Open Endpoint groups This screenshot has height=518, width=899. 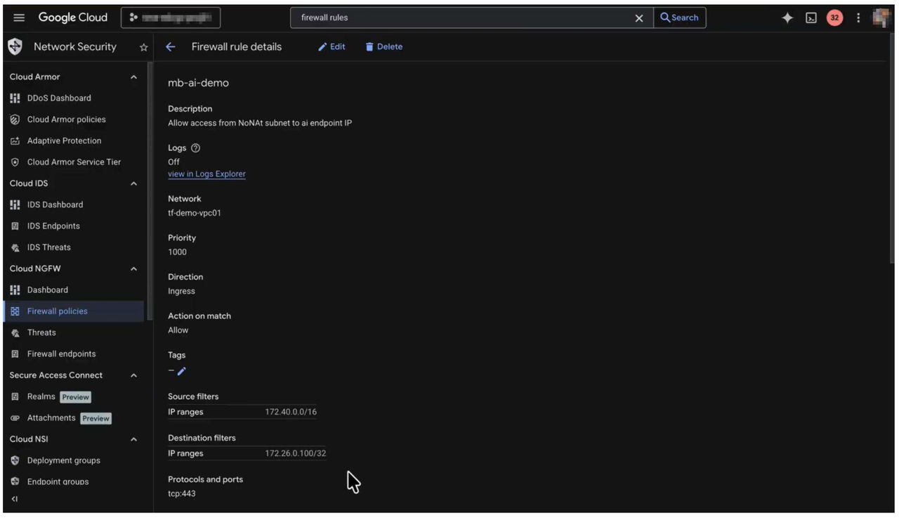point(58,482)
